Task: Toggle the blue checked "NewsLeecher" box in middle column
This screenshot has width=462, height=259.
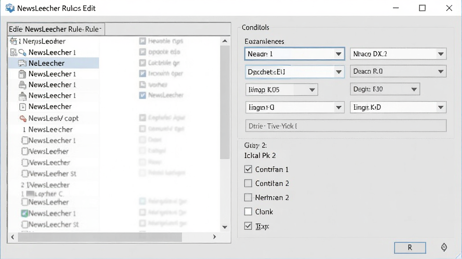Action: coord(143,95)
